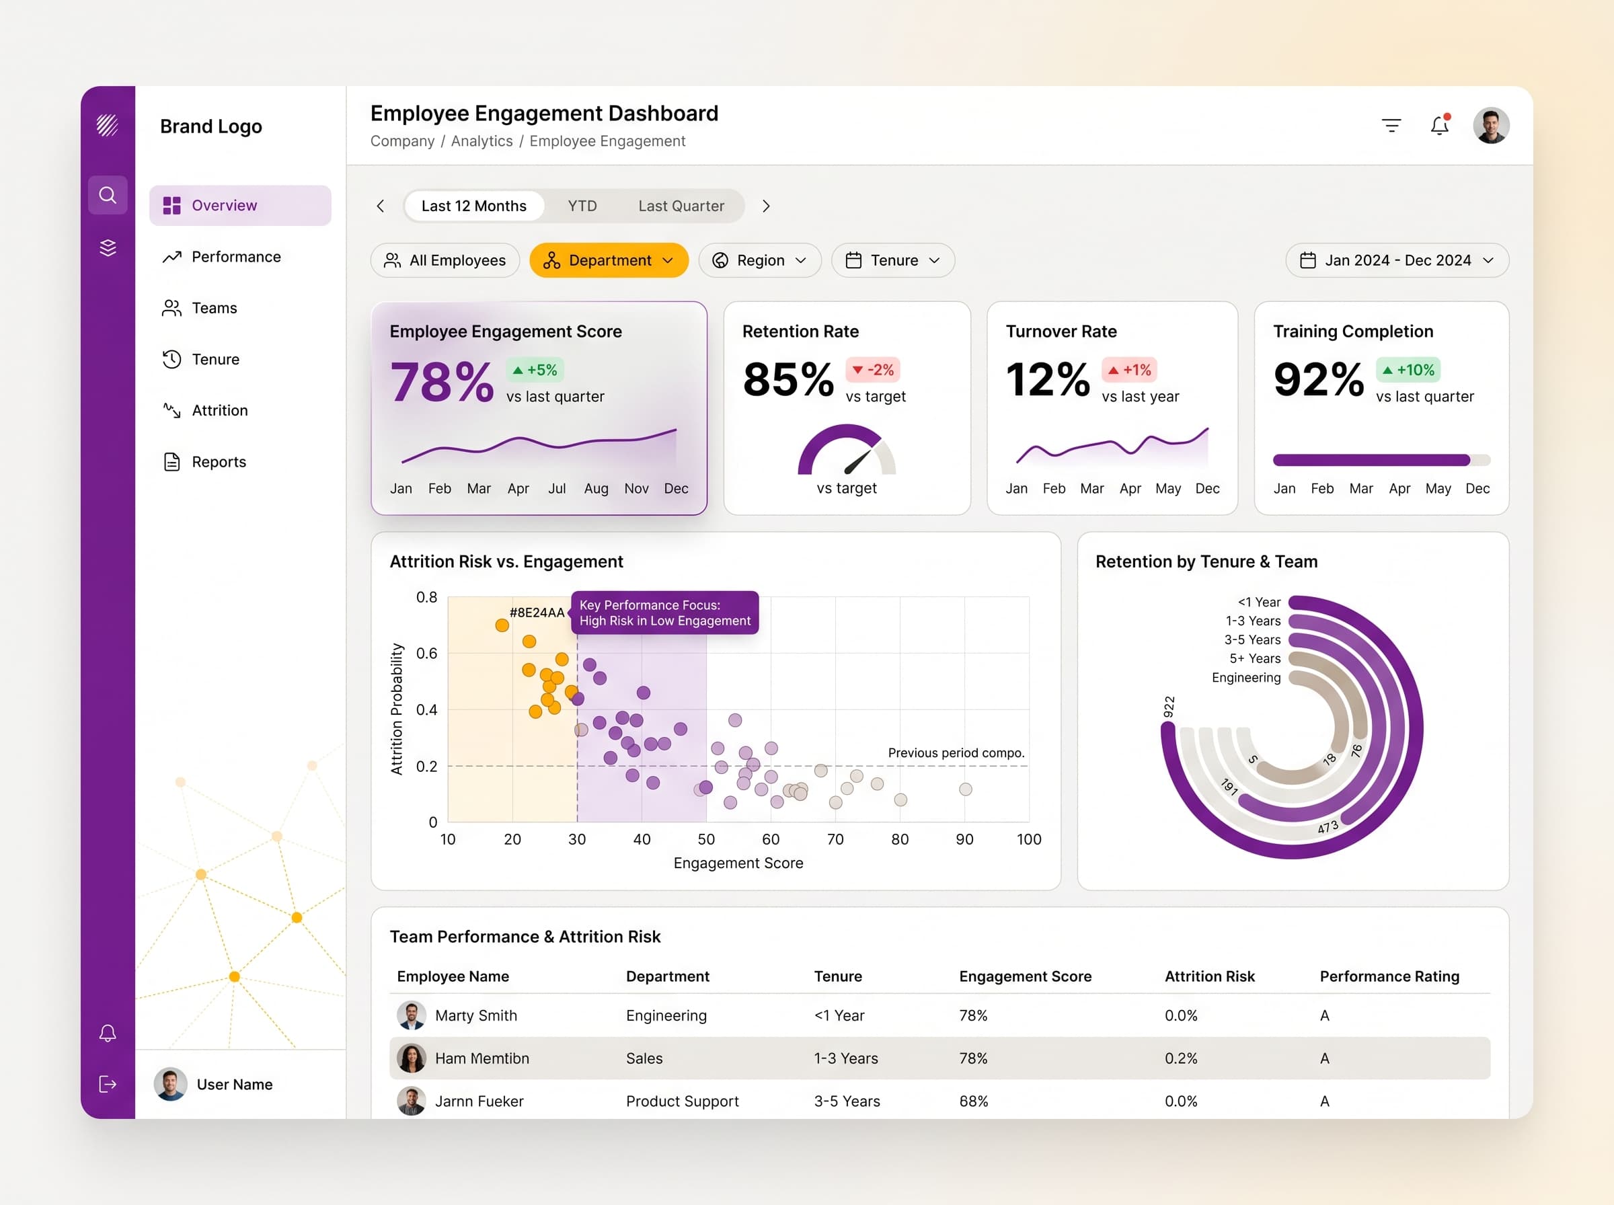Switch to the Last Quarter period

coord(681,206)
